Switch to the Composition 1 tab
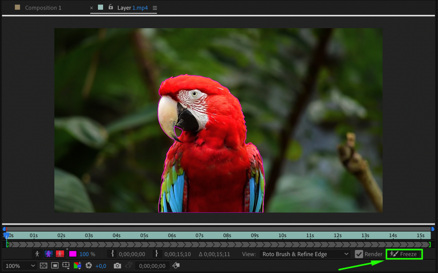The image size is (438, 273). (43, 7)
